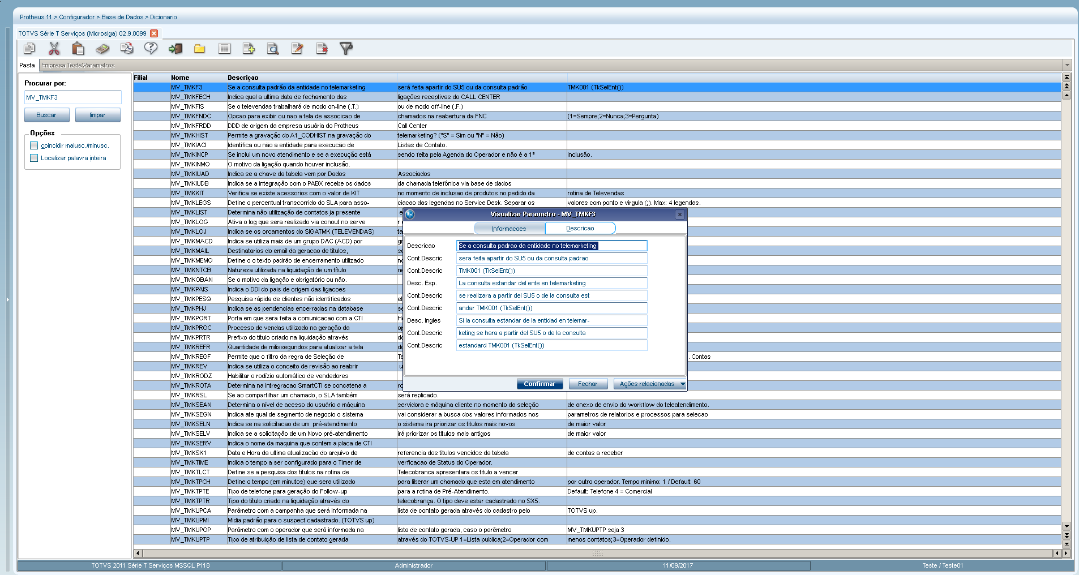Image resolution: width=1079 pixels, height=575 pixels.
Task: Click the Procurar por search field
Action: click(72, 97)
